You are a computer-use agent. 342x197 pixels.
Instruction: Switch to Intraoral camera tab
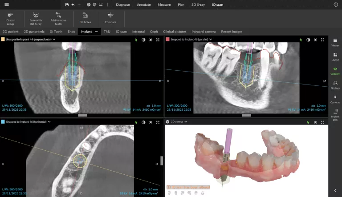click(x=204, y=32)
